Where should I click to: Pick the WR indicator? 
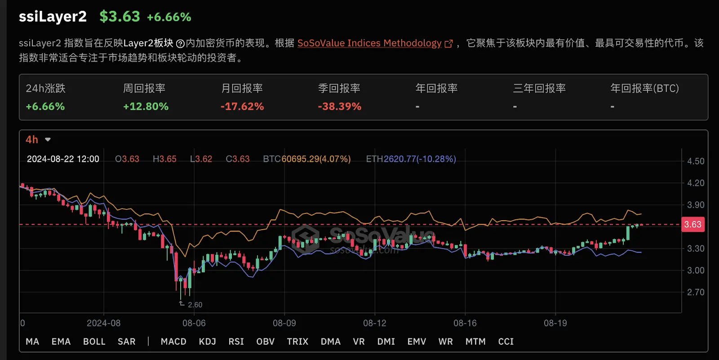coord(446,342)
